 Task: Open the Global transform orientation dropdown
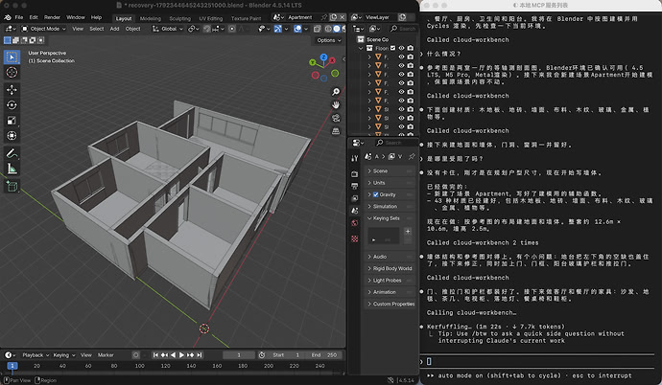pos(168,29)
